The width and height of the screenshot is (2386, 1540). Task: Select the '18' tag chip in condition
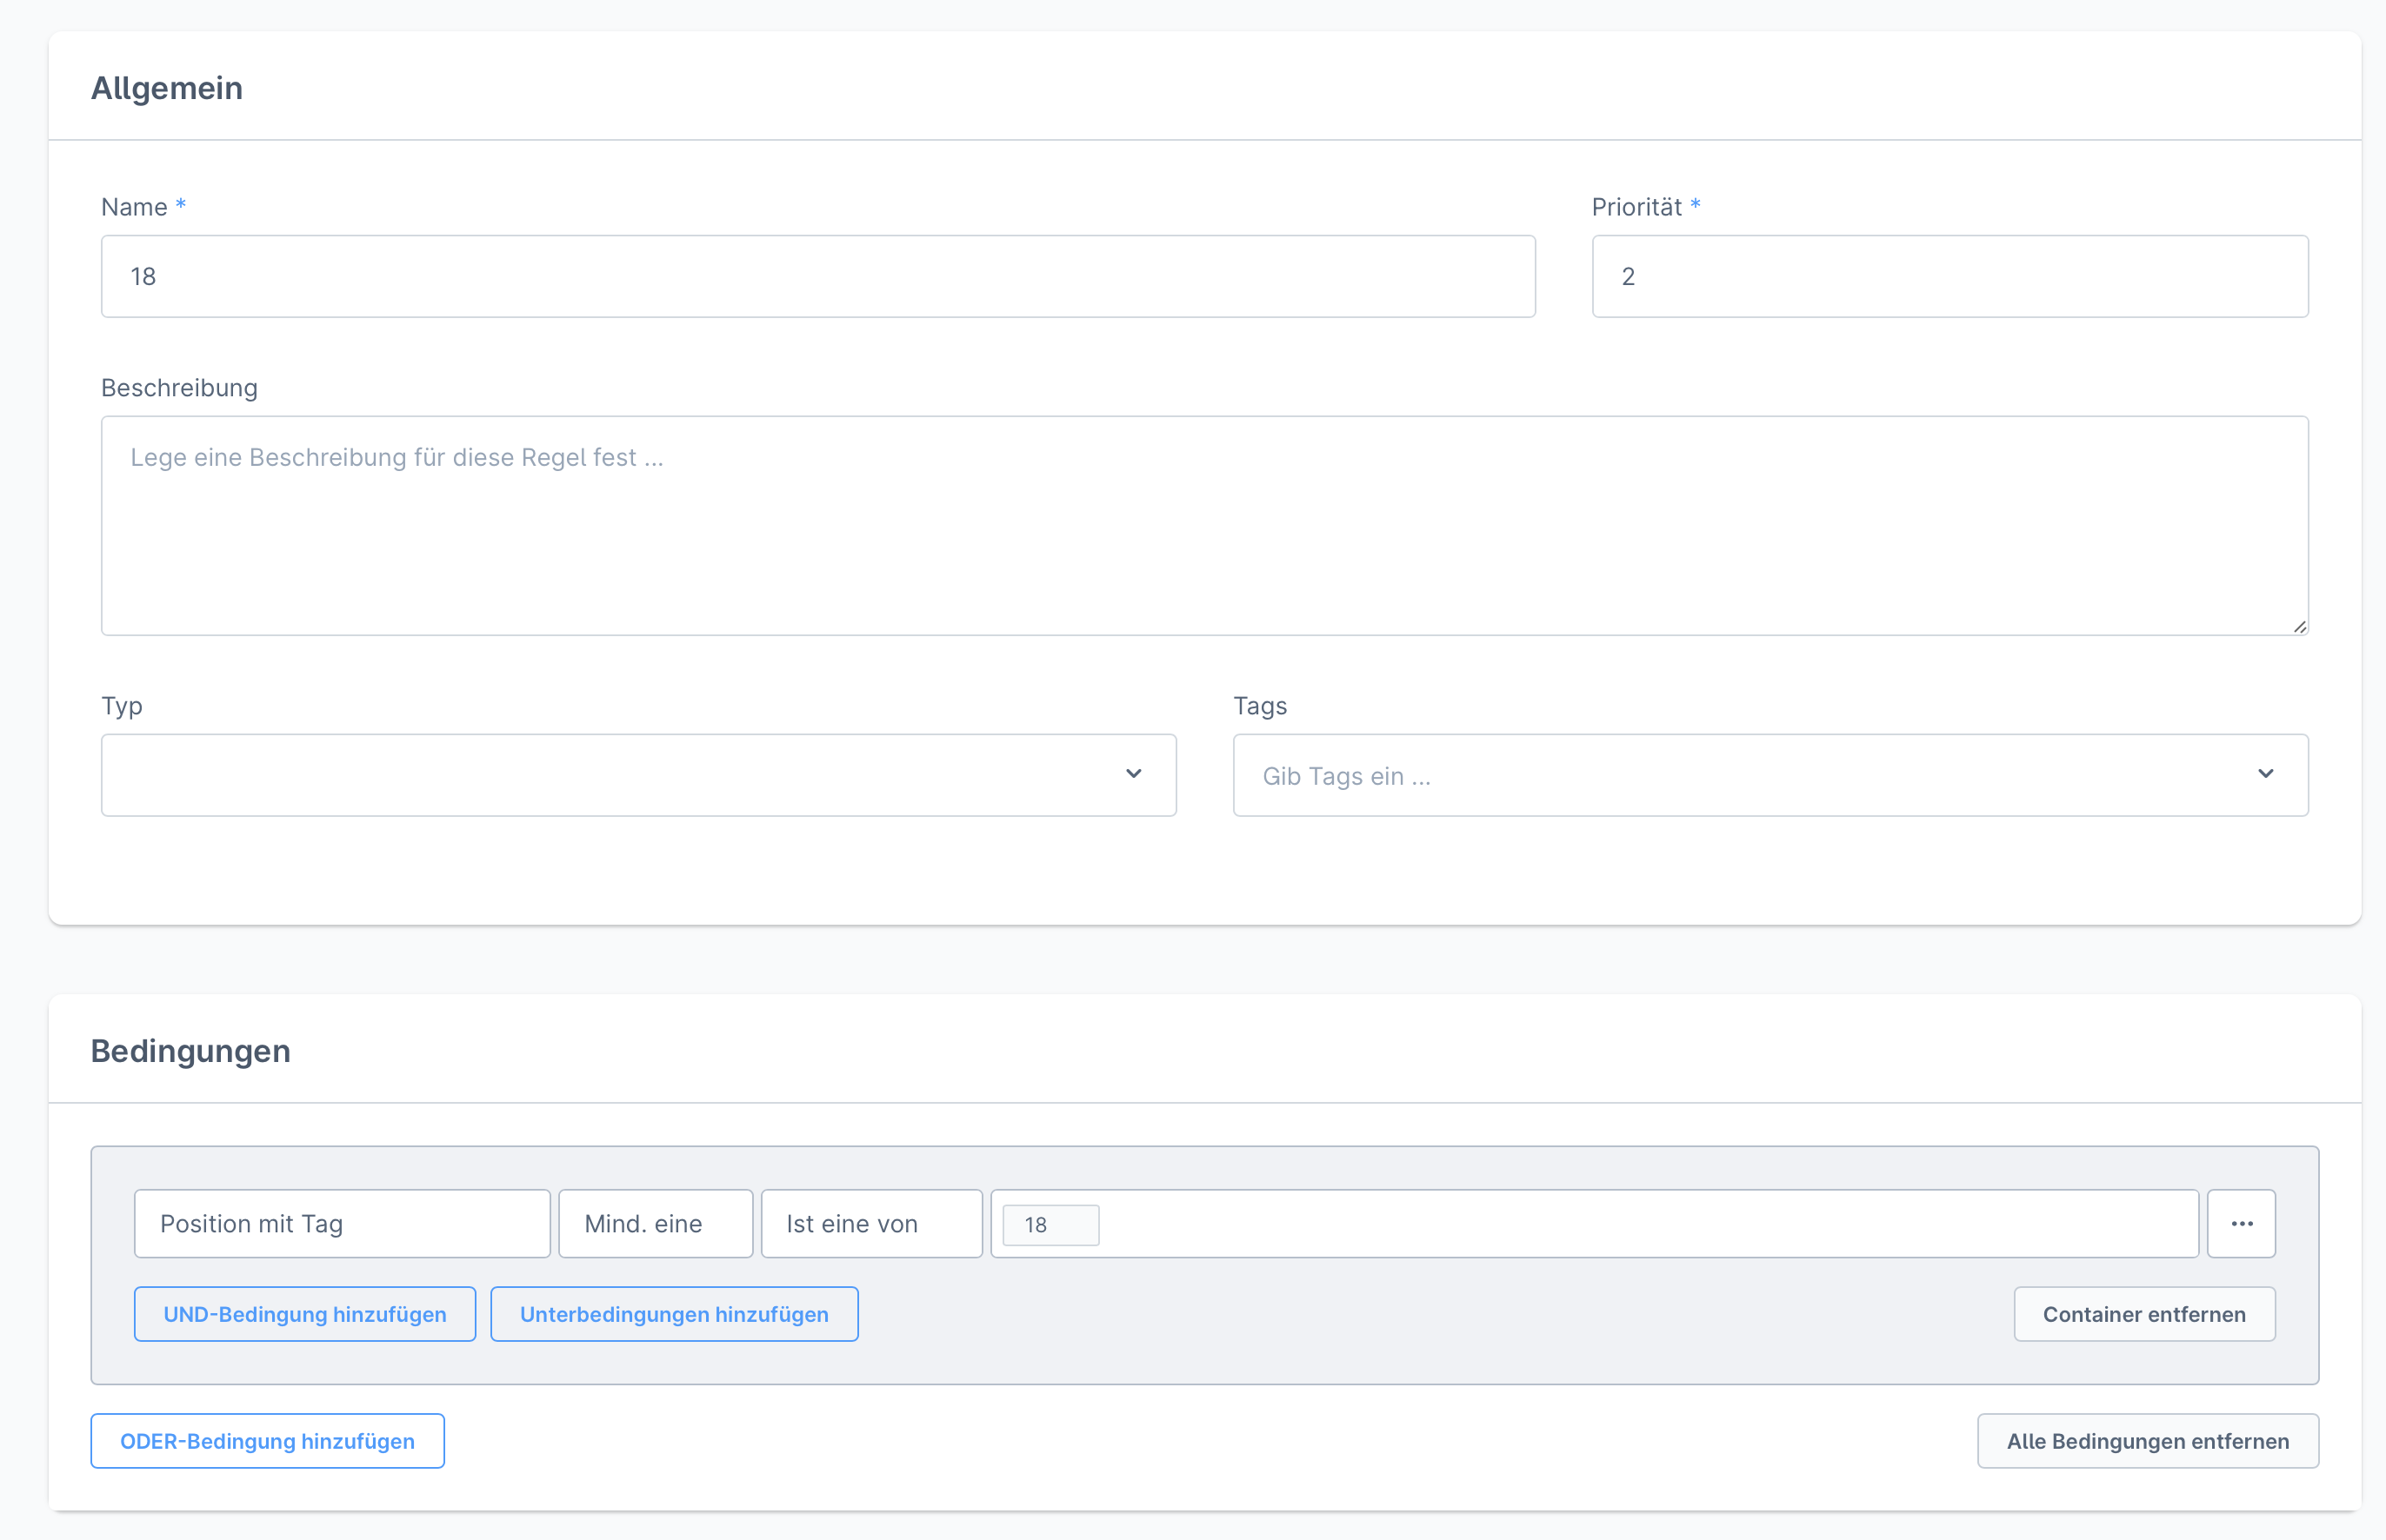[1050, 1225]
